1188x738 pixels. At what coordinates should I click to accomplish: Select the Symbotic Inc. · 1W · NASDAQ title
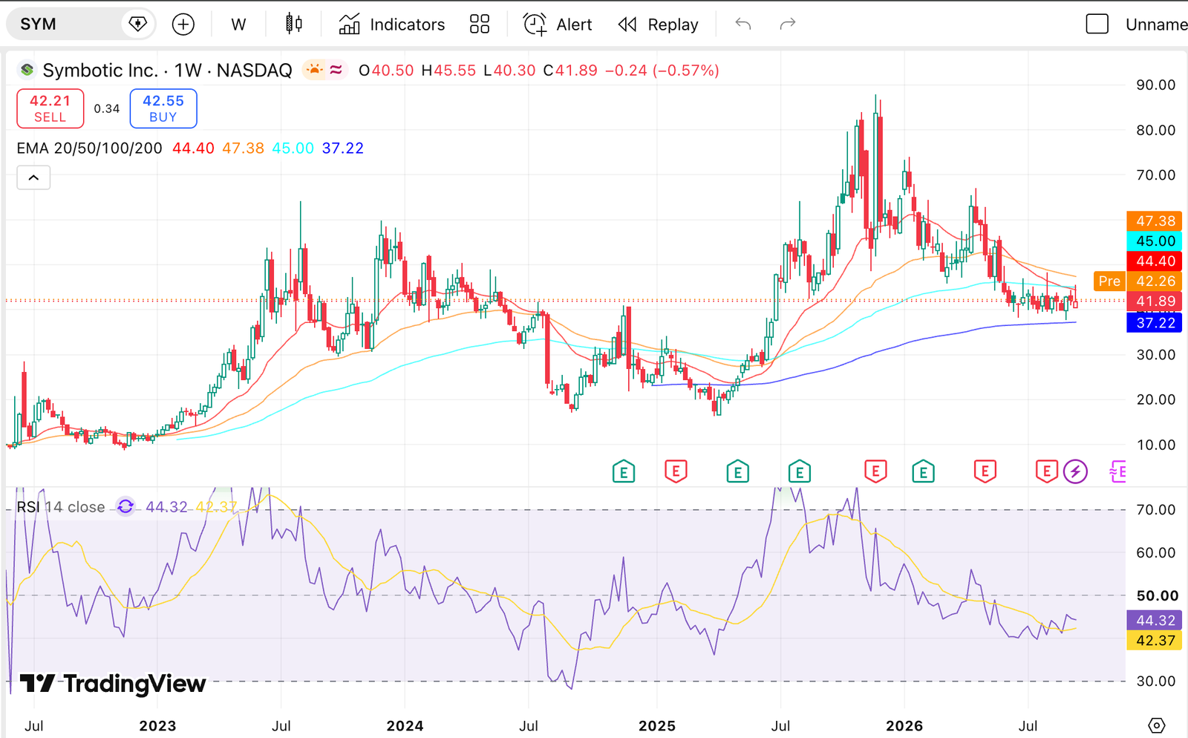167,70
